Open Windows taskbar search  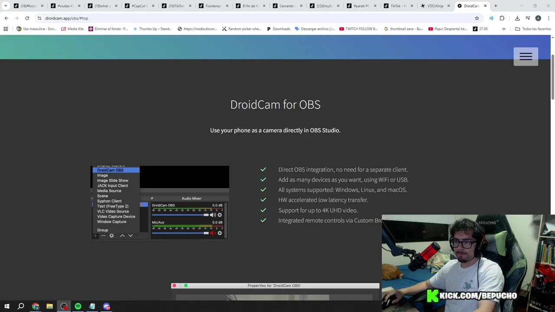(x=21, y=306)
